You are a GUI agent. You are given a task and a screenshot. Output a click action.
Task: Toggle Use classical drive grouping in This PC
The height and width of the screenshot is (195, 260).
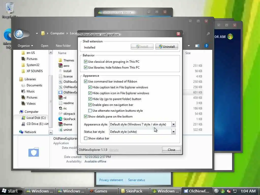point(86,62)
